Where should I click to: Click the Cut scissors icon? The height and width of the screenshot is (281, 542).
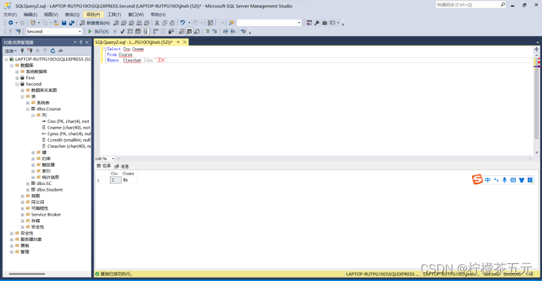[157, 23]
